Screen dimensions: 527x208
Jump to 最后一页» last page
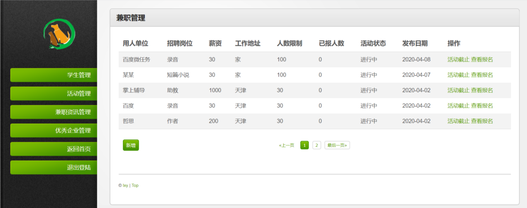tap(337, 145)
